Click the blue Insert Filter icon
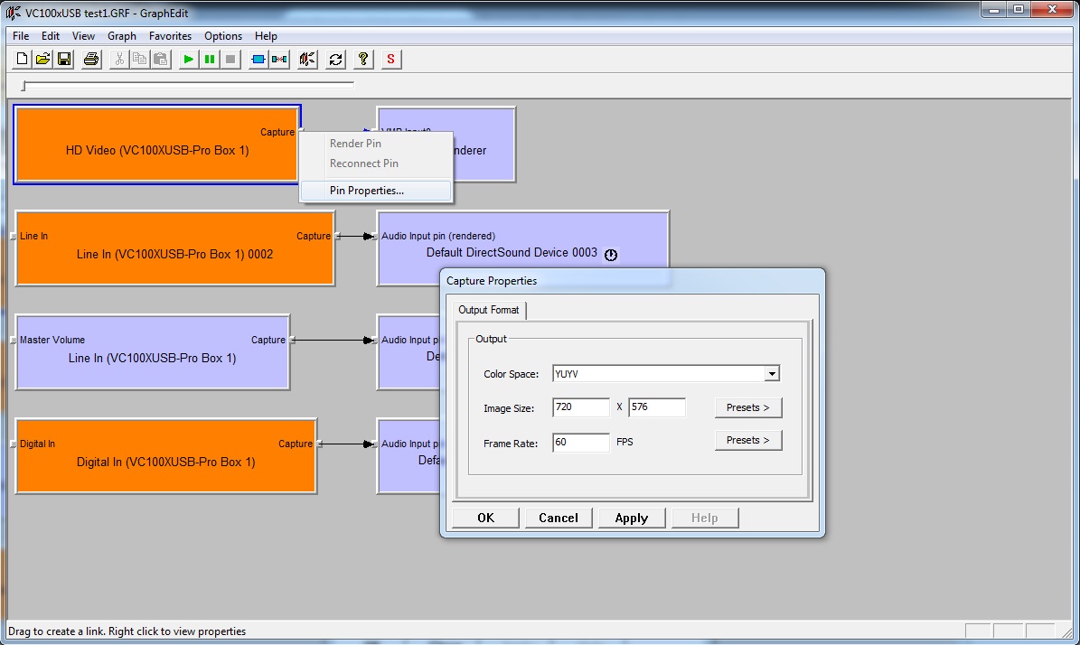 [x=258, y=60]
